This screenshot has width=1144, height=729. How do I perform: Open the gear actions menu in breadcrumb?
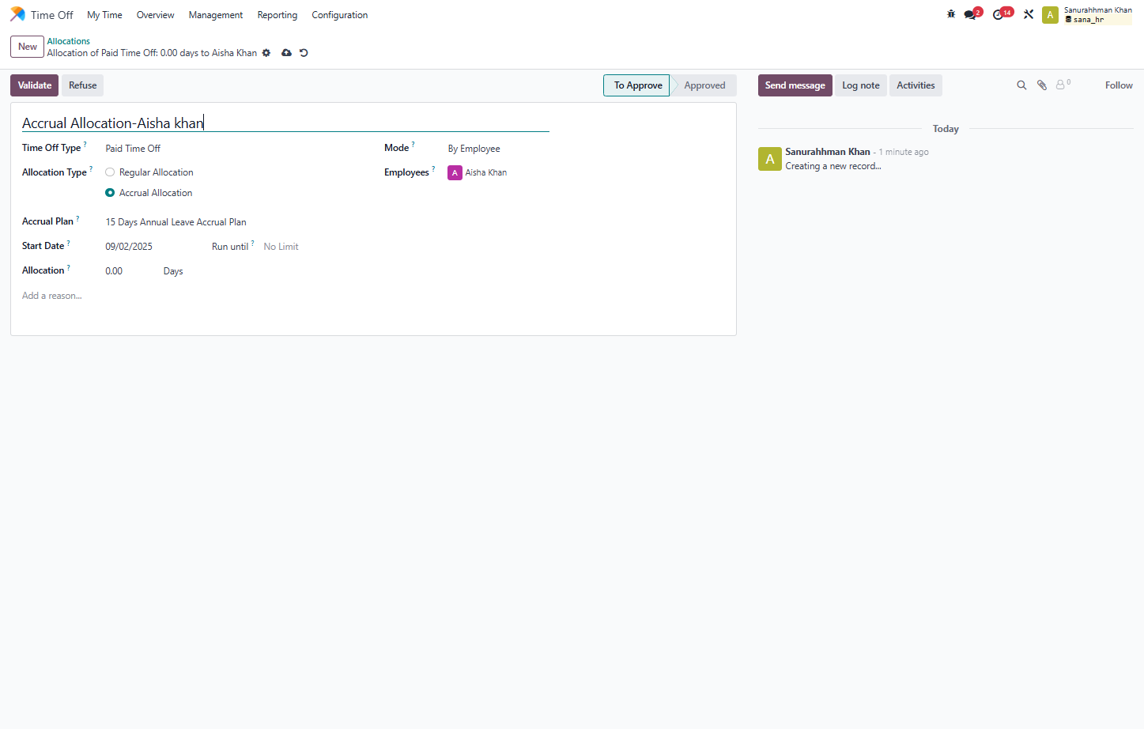pos(266,53)
